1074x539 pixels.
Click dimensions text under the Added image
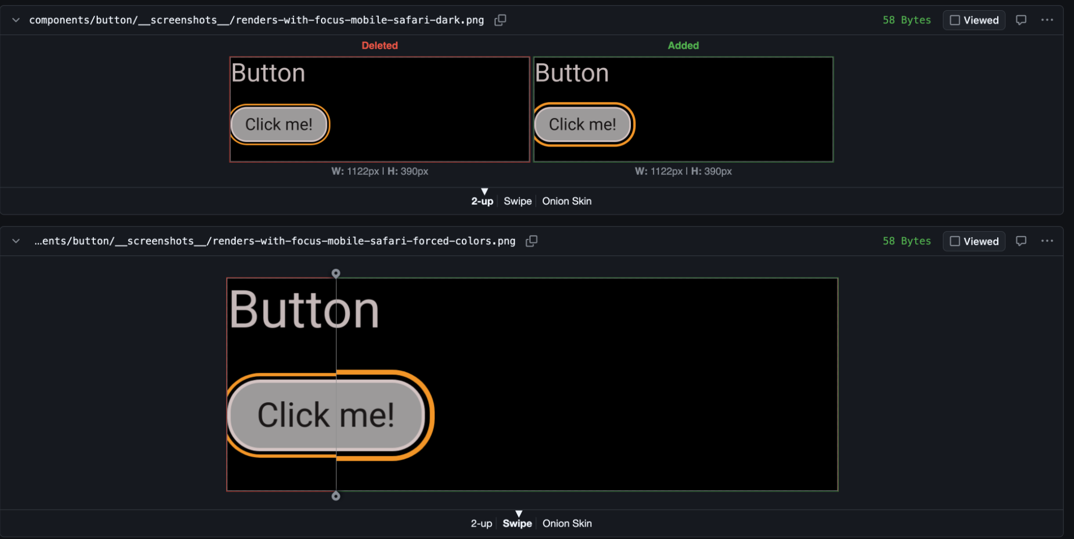[683, 171]
